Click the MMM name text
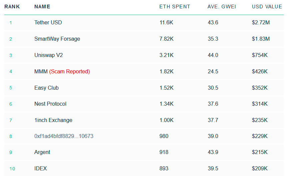287x176 pixels. [x=41, y=71]
